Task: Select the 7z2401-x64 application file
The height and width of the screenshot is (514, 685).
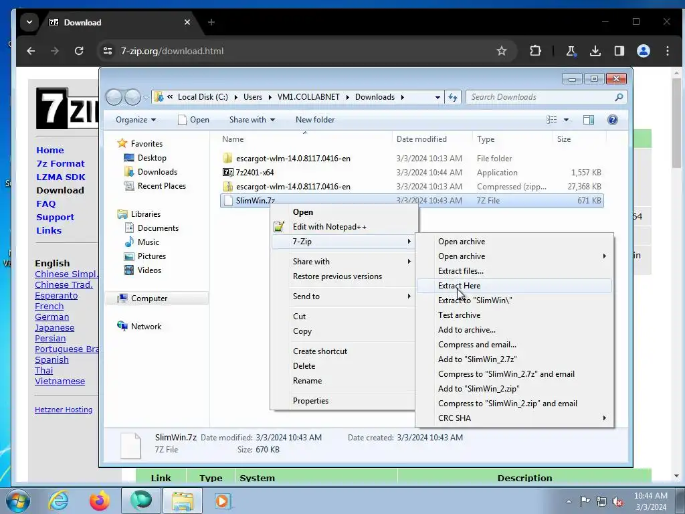Action: point(411,173)
